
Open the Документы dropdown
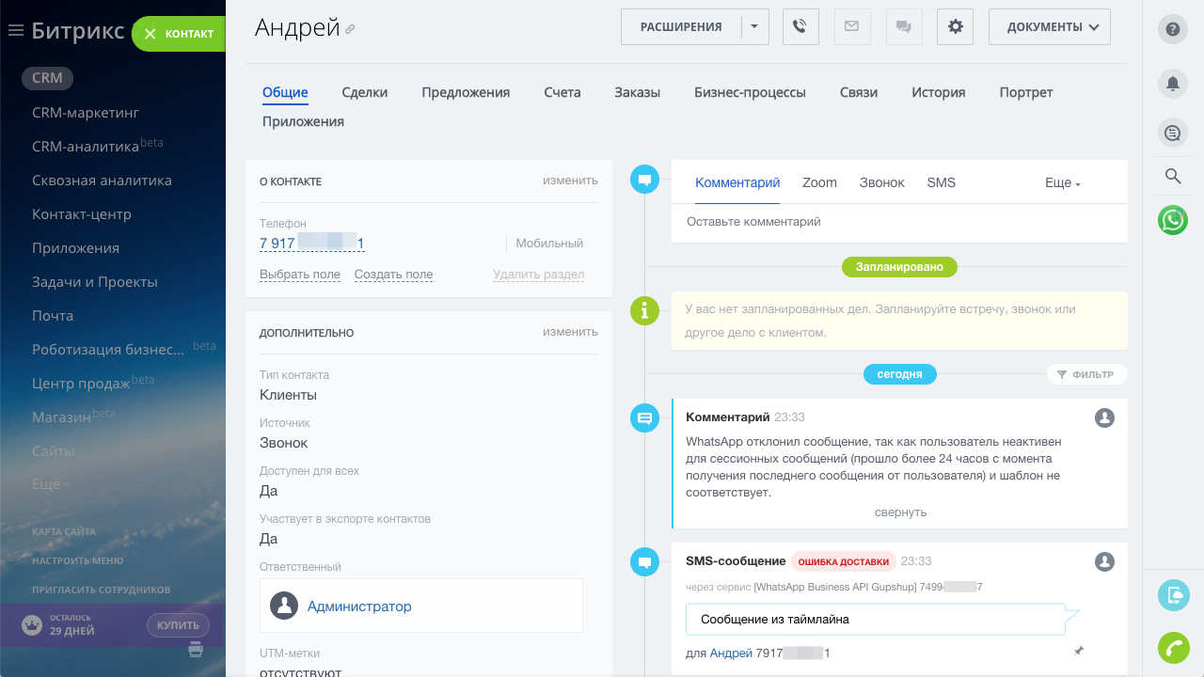[1049, 27]
